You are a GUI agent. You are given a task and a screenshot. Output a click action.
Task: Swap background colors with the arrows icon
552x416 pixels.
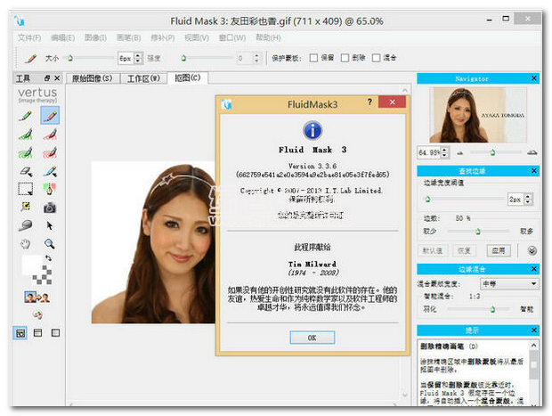pos(48,258)
